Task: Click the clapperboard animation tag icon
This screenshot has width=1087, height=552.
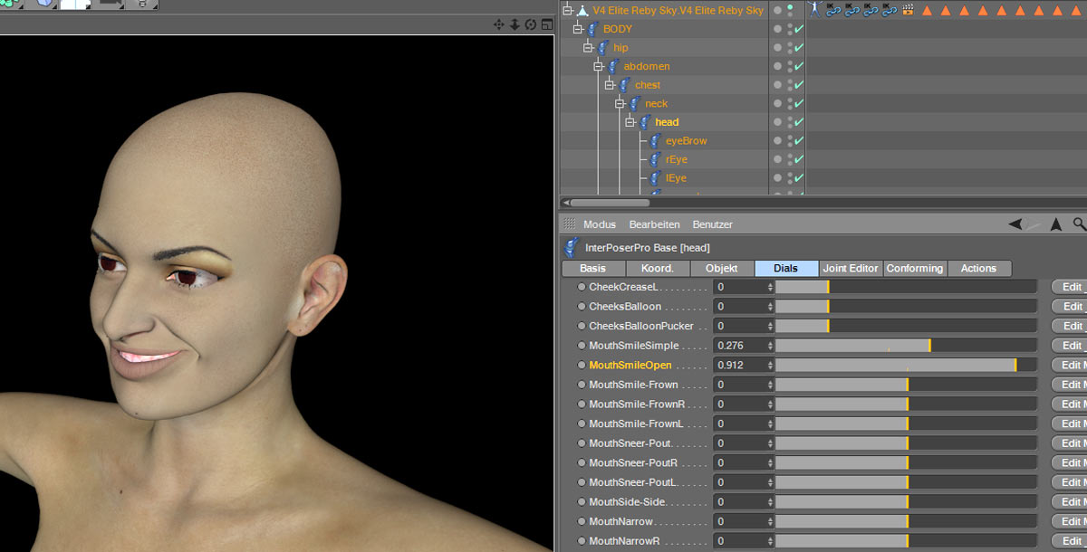Action: (908, 10)
